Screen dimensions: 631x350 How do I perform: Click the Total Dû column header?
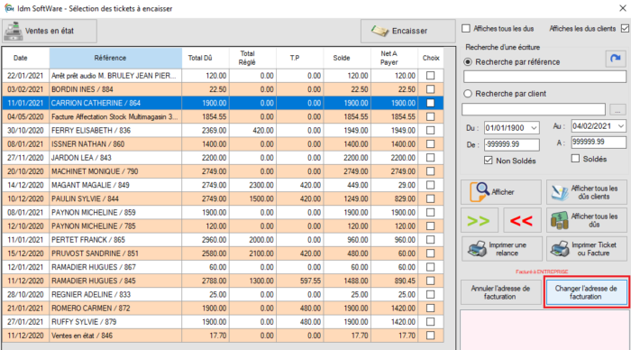pos(206,58)
